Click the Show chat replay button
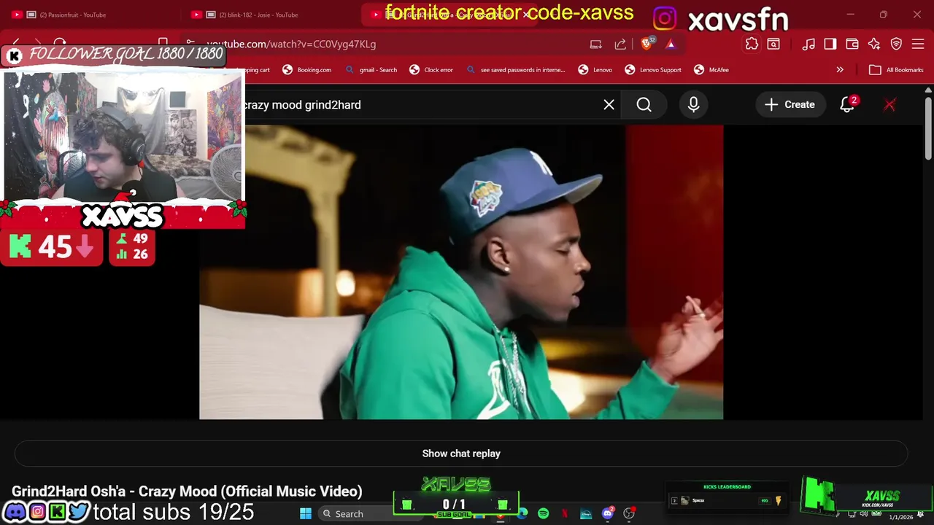 click(x=461, y=454)
